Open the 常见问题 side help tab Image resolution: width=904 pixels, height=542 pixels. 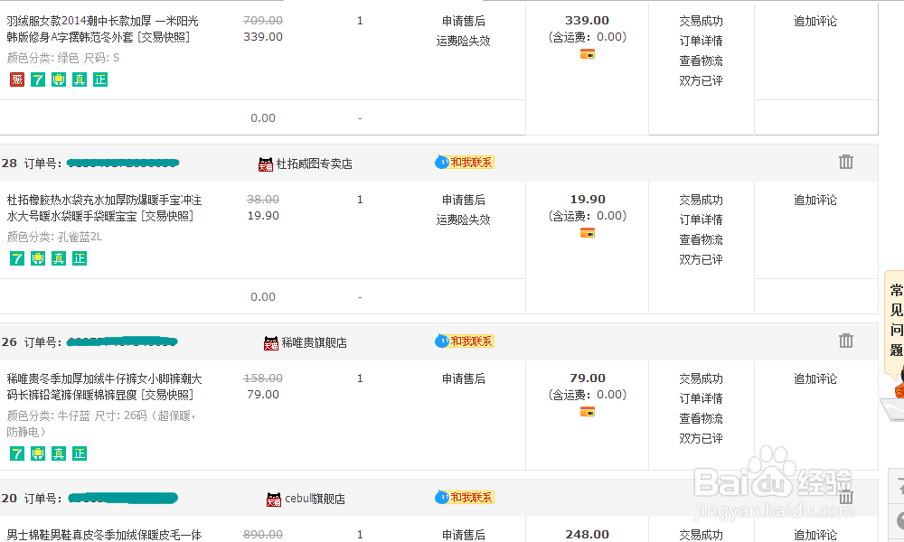(896, 321)
